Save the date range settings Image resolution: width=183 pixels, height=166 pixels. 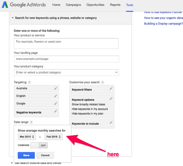coord(26,155)
